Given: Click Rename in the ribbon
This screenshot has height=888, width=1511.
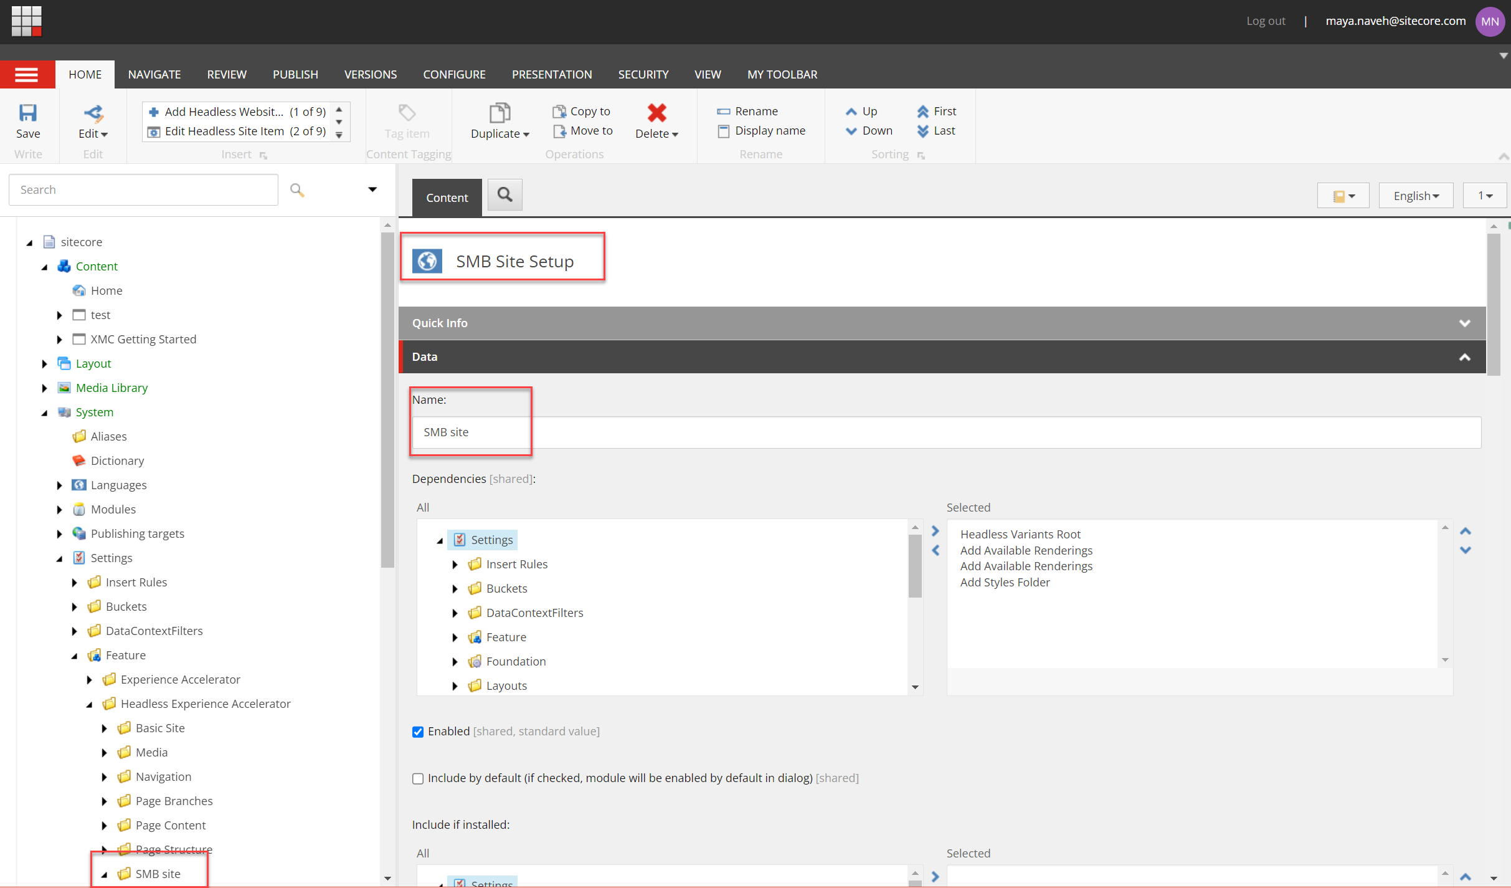Looking at the screenshot, I should [747, 111].
